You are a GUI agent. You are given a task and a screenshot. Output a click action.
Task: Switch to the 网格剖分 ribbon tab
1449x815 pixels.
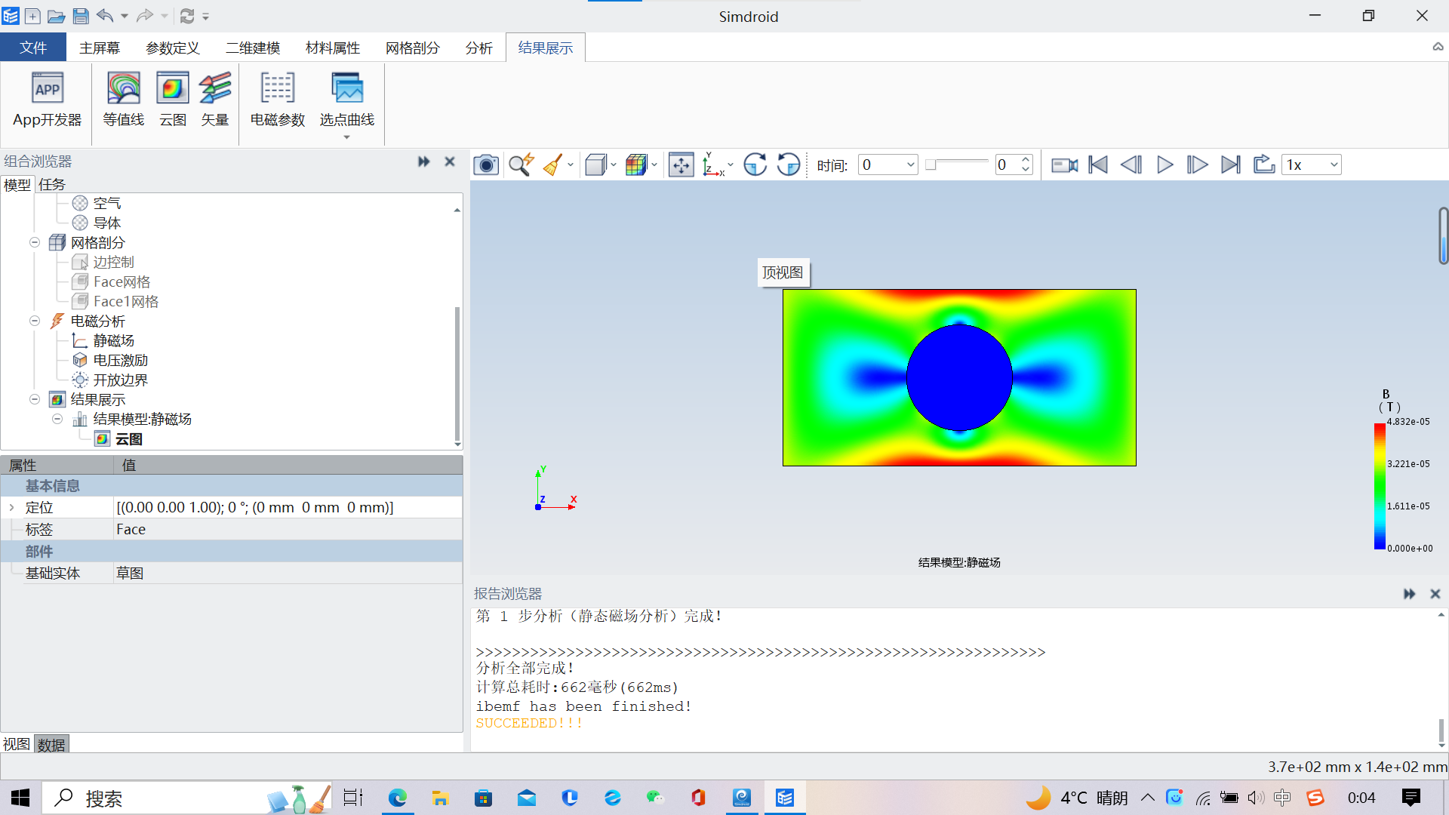413,48
